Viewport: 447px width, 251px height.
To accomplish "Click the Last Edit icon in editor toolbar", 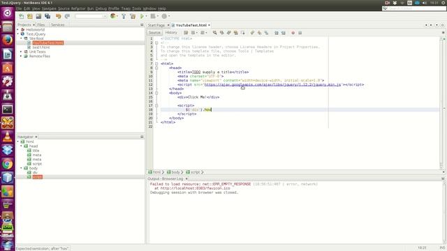I will 186,33.
